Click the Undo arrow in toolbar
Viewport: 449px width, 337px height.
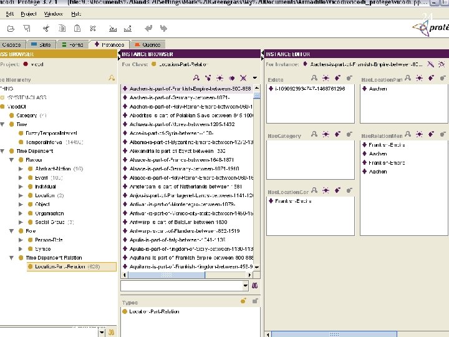coord(148,28)
